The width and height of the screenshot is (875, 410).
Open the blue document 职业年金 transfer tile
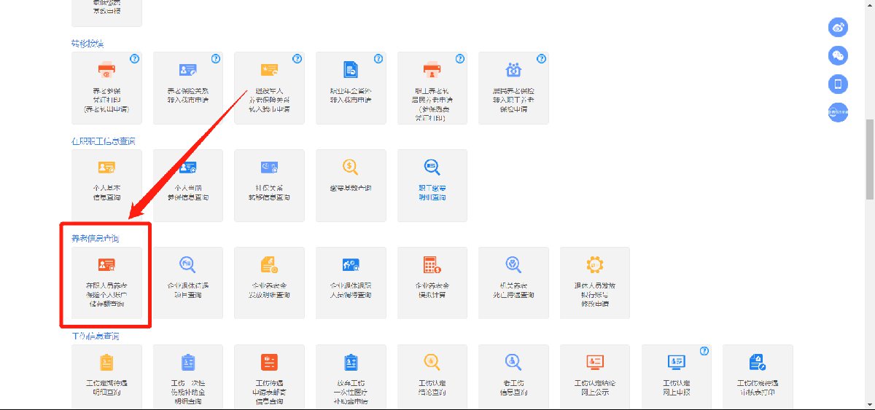[351, 88]
